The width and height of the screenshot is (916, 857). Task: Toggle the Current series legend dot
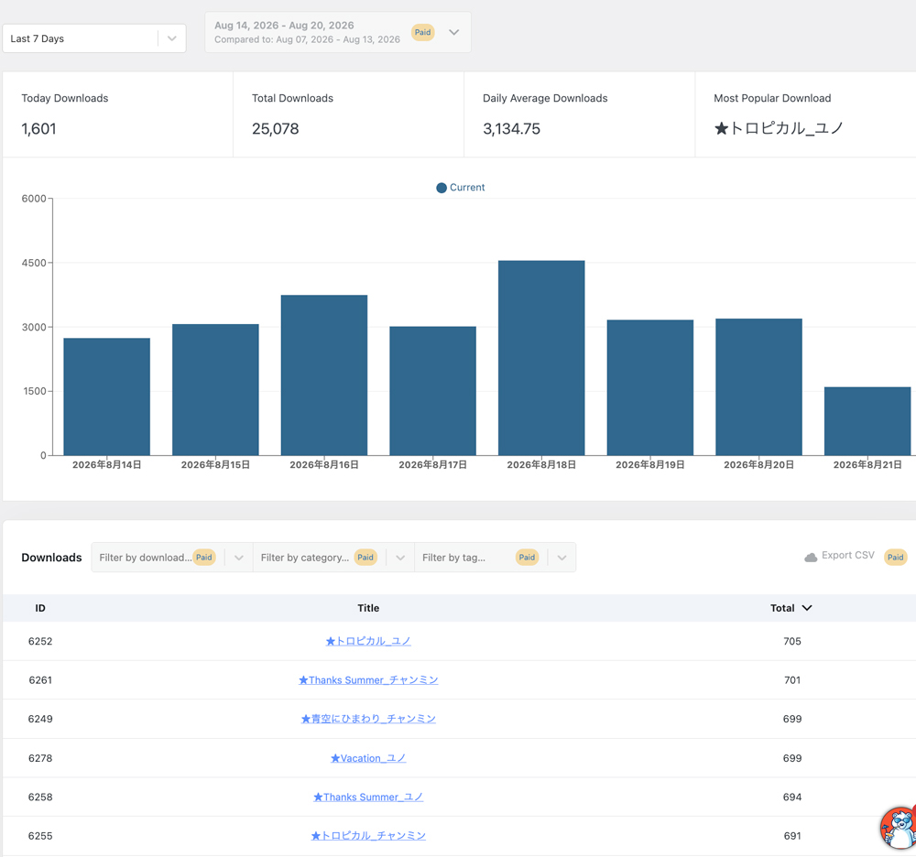coord(442,188)
